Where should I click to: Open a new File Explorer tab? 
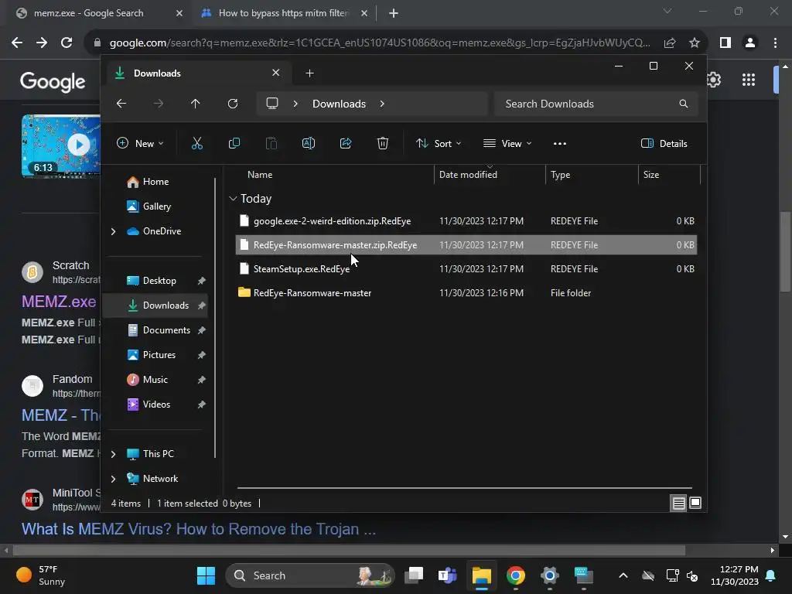(309, 73)
